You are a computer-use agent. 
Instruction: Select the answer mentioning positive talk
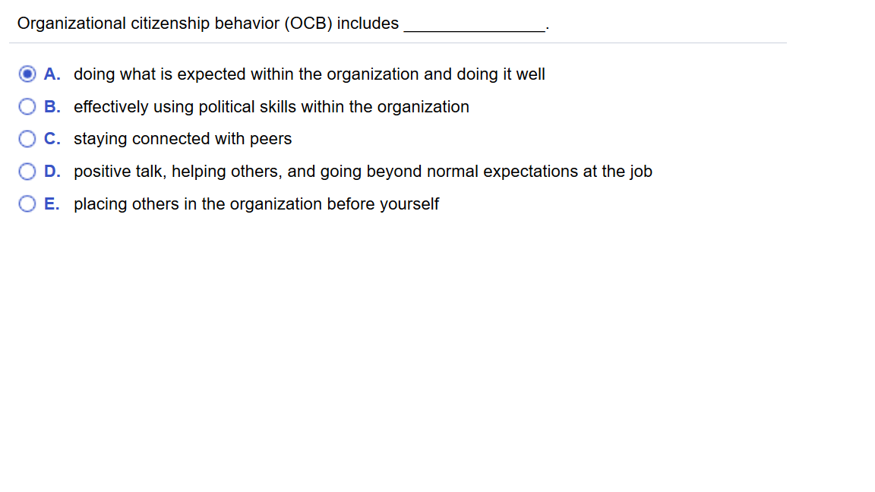click(363, 171)
